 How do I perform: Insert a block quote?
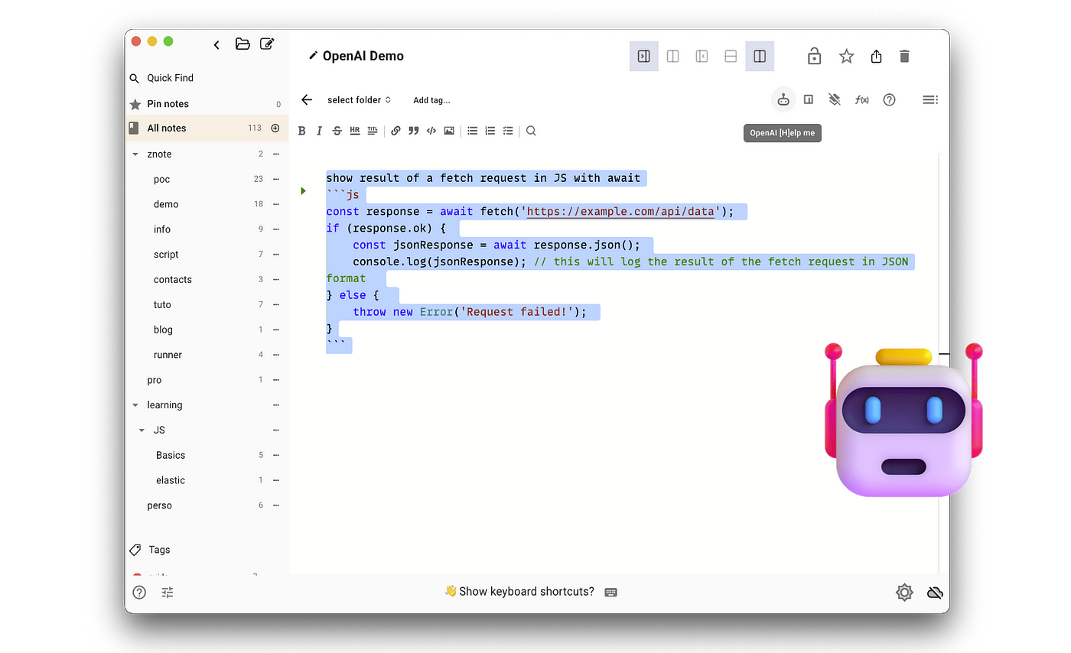coord(413,131)
